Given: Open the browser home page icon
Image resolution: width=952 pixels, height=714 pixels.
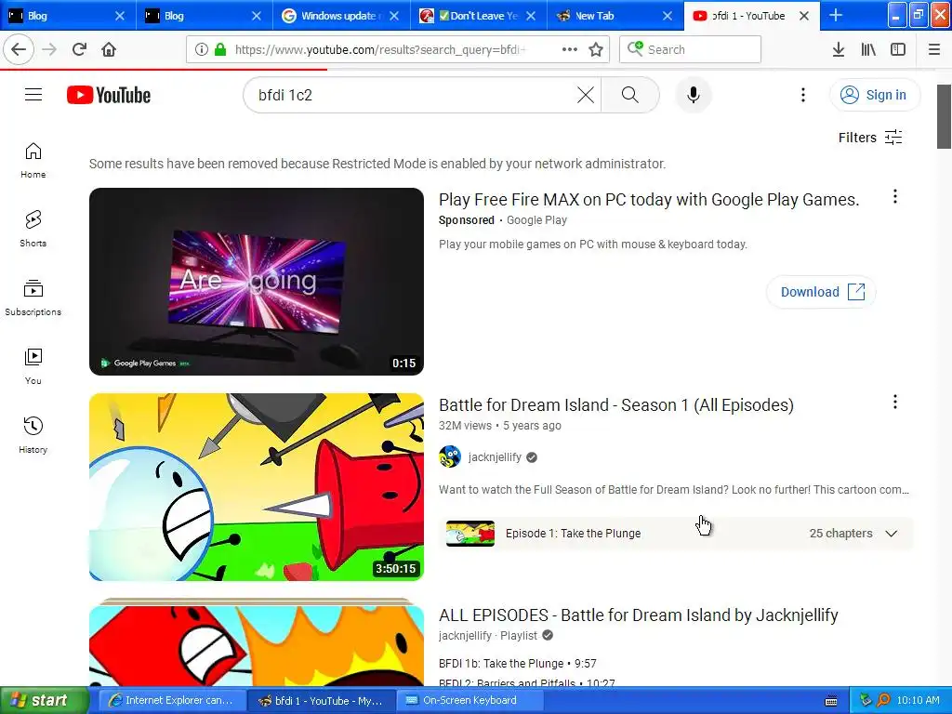Looking at the screenshot, I should pos(109,49).
